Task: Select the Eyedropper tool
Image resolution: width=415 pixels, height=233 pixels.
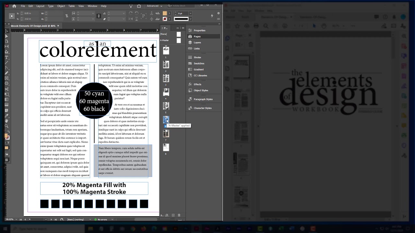Action: pyautogui.click(x=6, y=115)
